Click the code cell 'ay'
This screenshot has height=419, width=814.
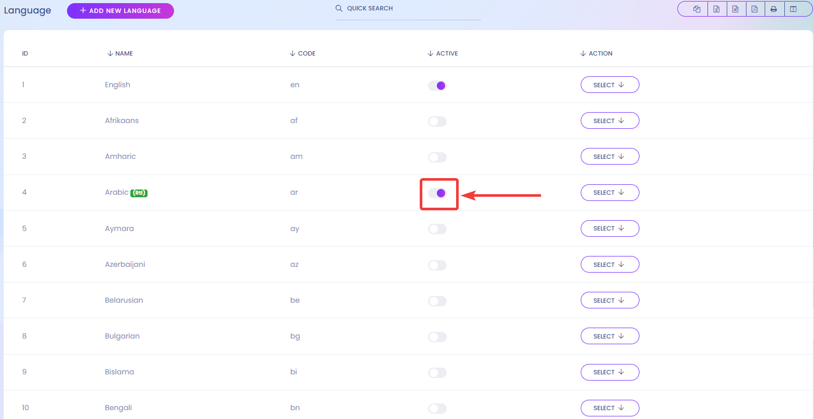point(295,228)
